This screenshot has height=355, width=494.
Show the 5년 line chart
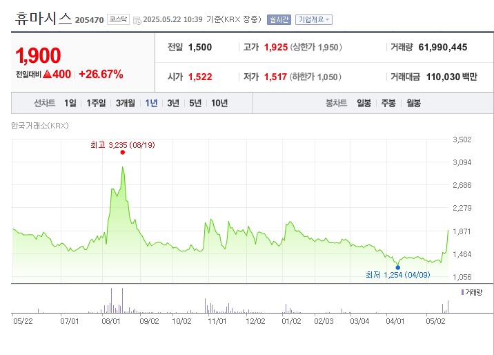click(x=195, y=103)
